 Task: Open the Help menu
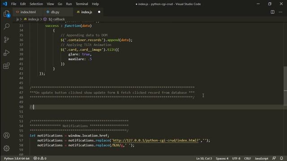pos(95,4)
